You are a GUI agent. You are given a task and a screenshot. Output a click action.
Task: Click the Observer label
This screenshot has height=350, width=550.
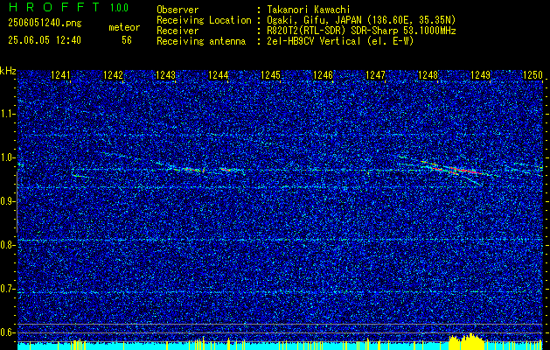[178, 10]
